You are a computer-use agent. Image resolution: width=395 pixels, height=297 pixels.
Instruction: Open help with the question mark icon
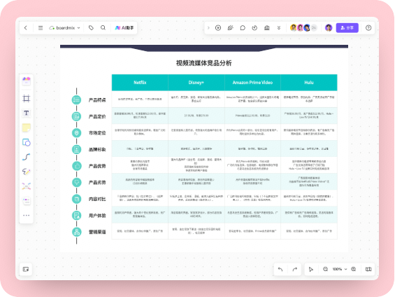[x=368, y=28]
